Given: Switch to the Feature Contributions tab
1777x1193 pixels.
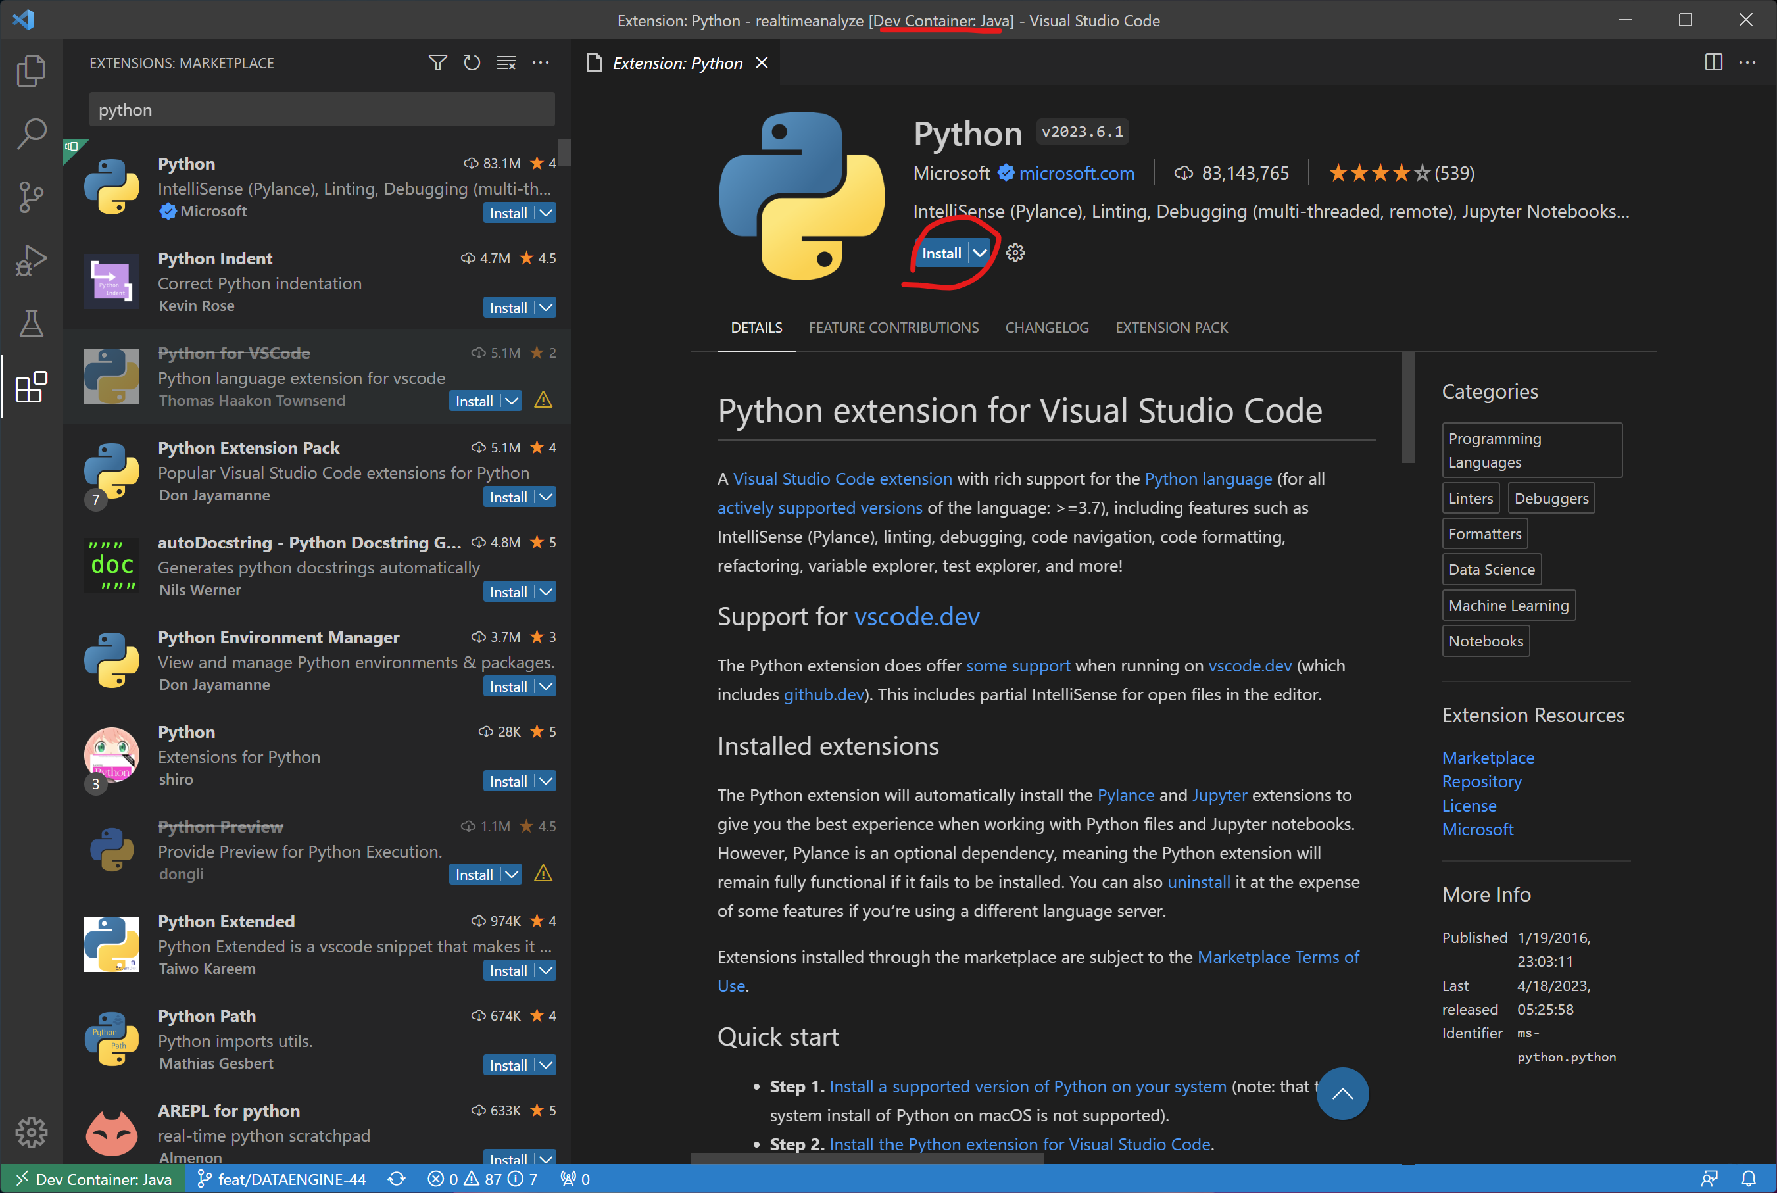Looking at the screenshot, I should 893,327.
